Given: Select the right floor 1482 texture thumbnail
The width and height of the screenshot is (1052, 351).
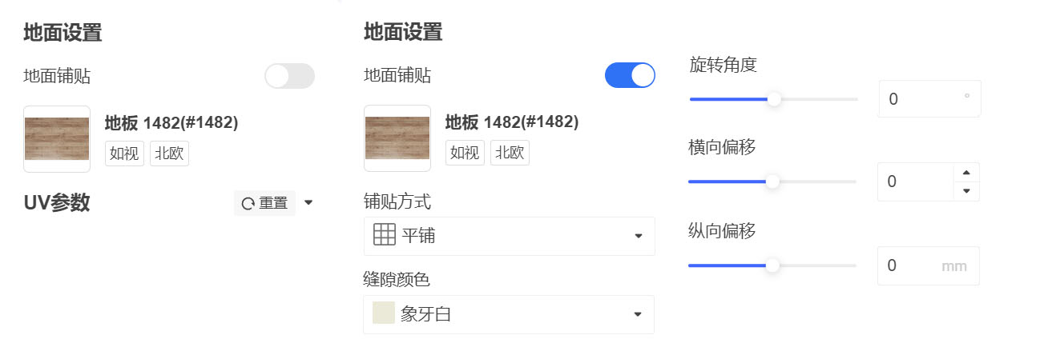Looking at the screenshot, I should [397, 138].
